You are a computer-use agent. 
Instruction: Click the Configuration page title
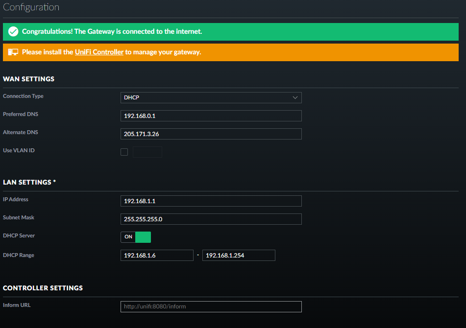coord(31,8)
